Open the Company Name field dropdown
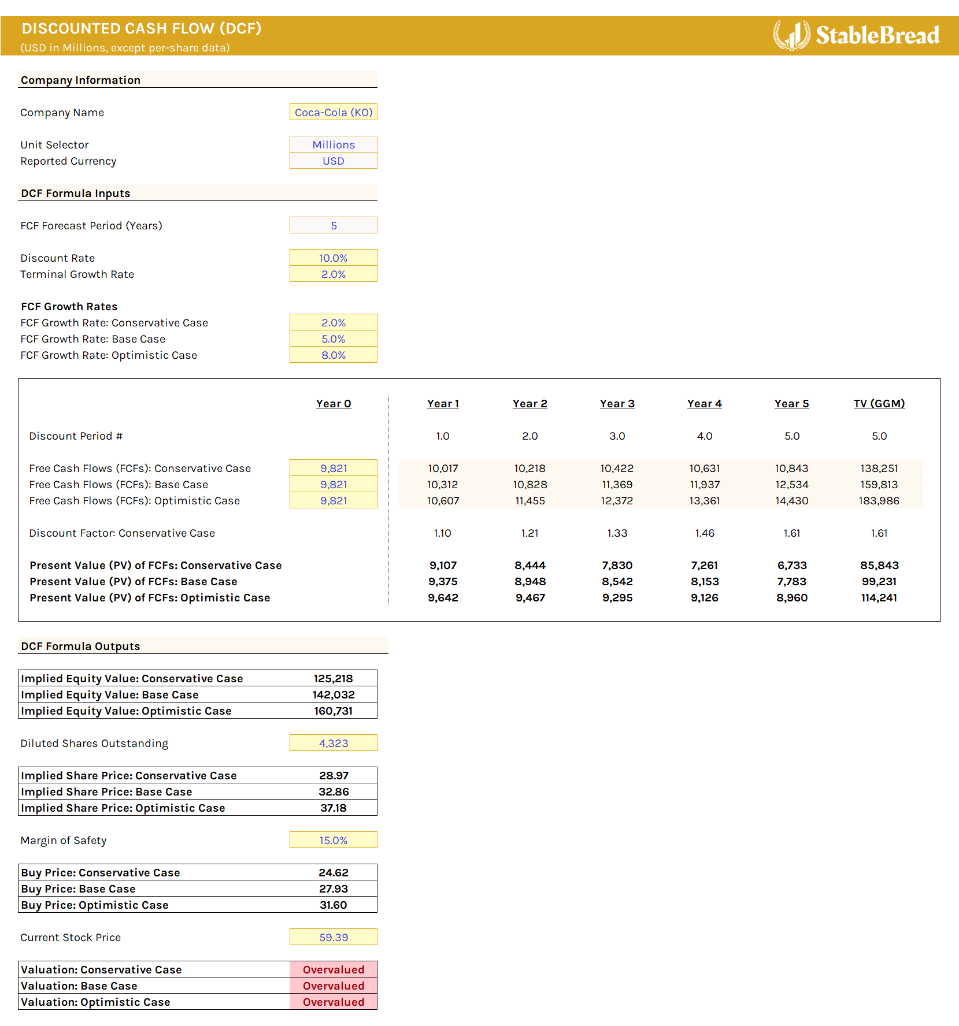The image size is (959, 1026). point(333,112)
